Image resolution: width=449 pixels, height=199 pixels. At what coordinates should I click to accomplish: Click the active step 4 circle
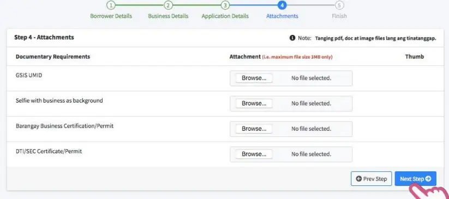tap(282, 5)
